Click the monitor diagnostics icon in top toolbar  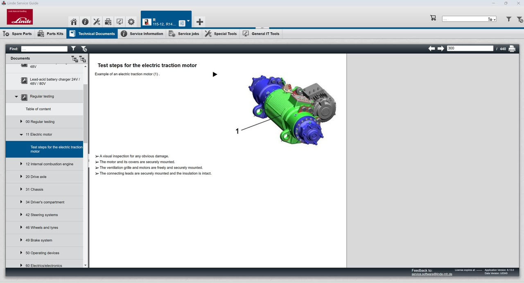(120, 22)
